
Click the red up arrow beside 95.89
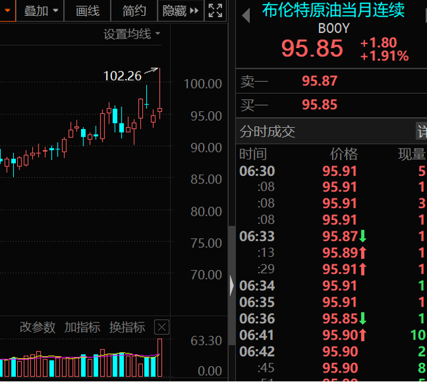point(363,253)
